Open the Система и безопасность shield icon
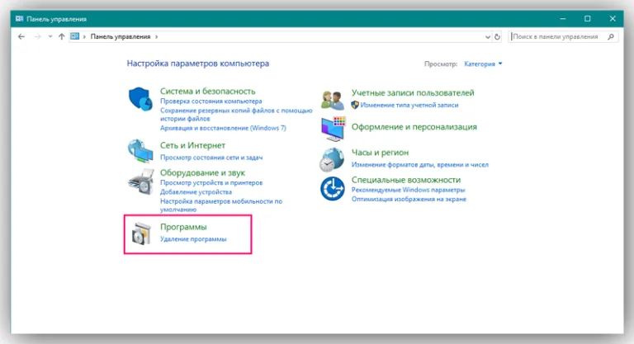Image resolution: width=634 pixels, height=344 pixels. pos(140,99)
